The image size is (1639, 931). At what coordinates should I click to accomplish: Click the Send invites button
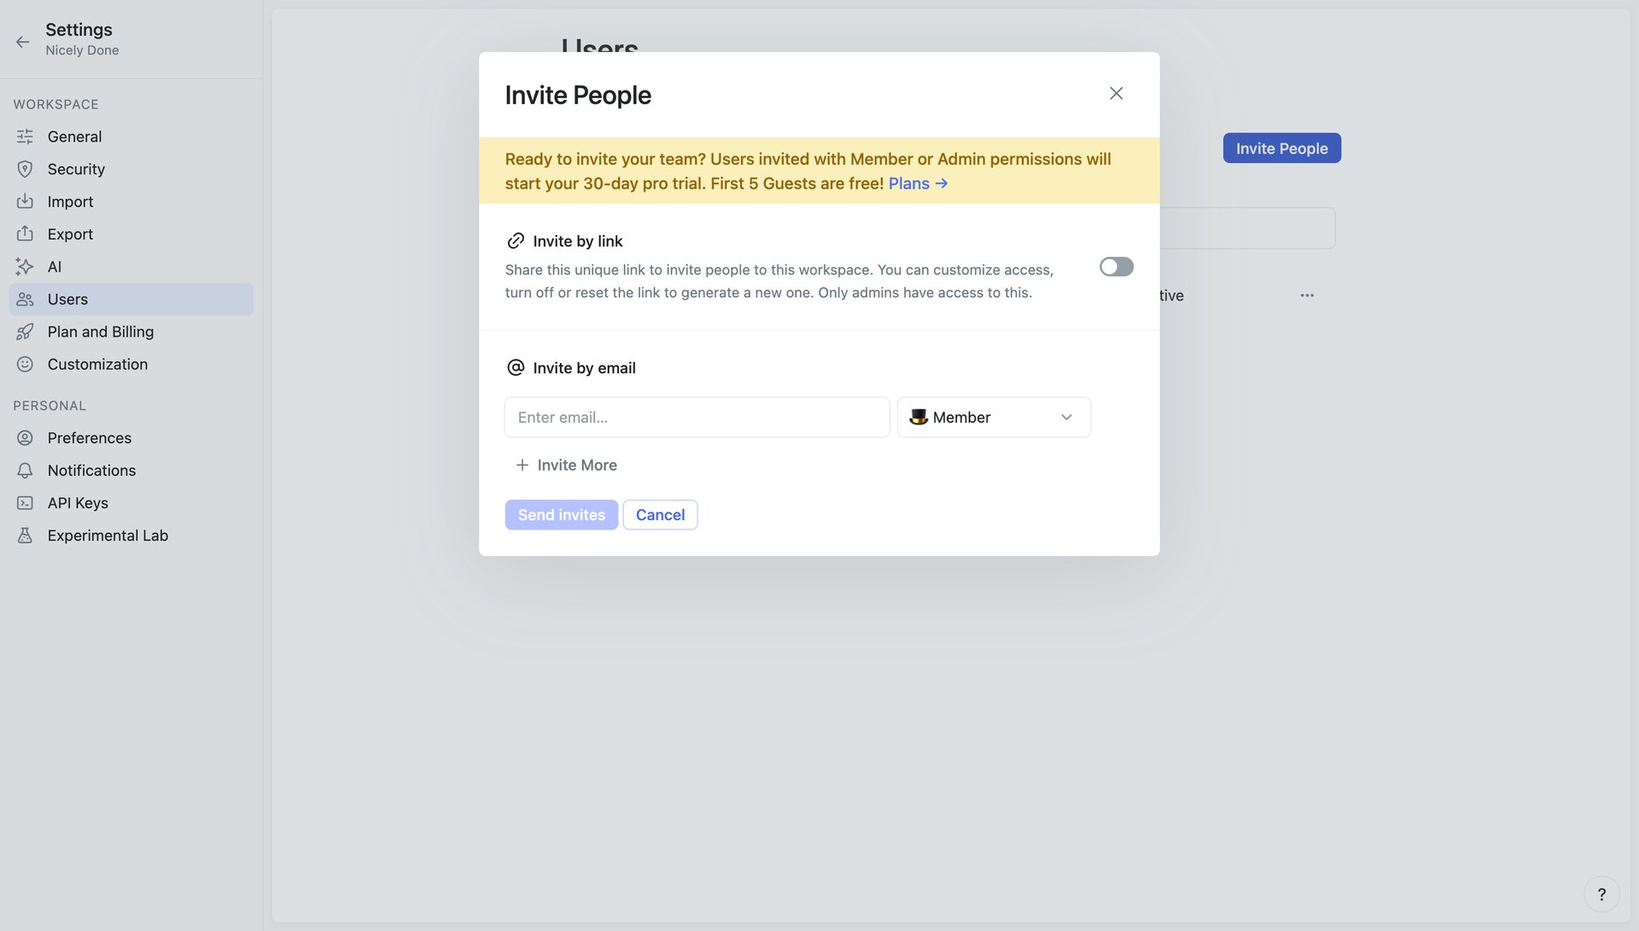click(561, 514)
